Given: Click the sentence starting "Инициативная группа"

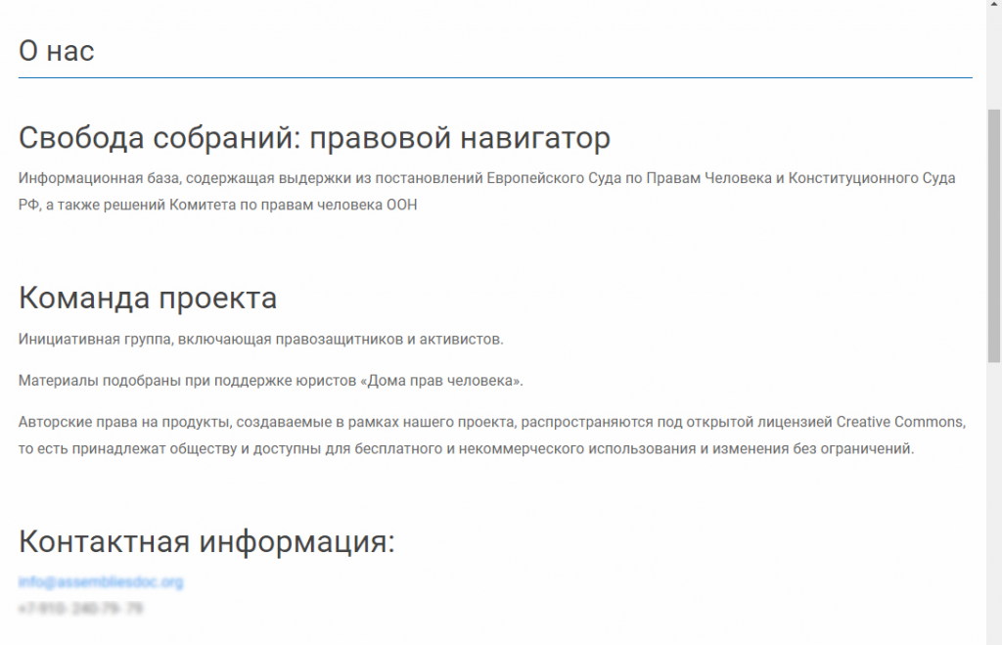Looking at the screenshot, I should [x=260, y=340].
